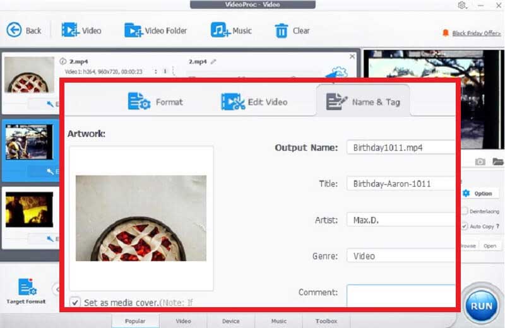Screen dimensions: 505x328
Task: Add a Video Folder
Action: click(155, 30)
